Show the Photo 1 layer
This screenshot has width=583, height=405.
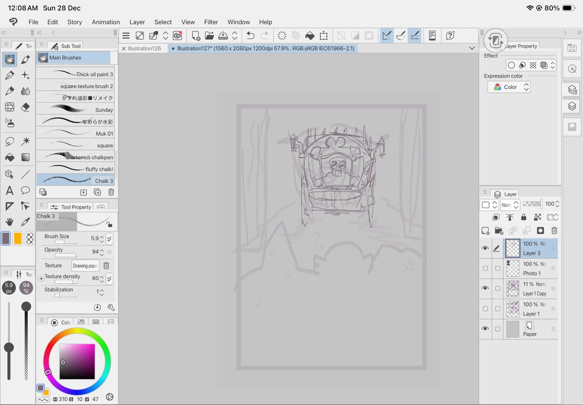click(x=485, y=269)
